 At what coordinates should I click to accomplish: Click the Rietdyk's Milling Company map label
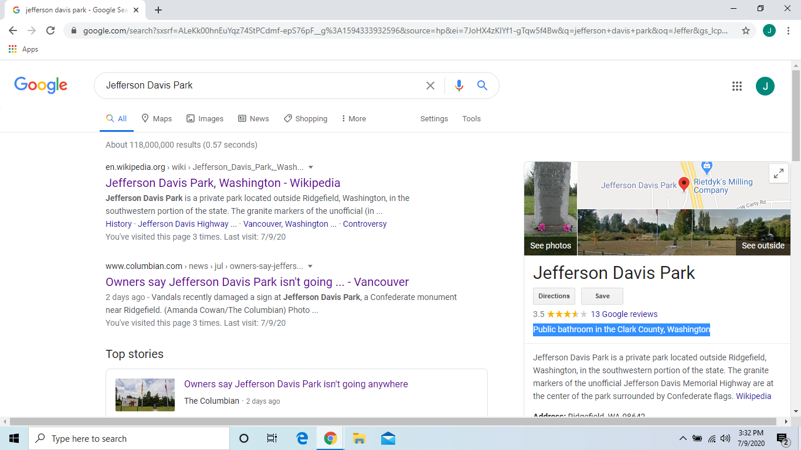pyautogui.click(x=723, y=186)
